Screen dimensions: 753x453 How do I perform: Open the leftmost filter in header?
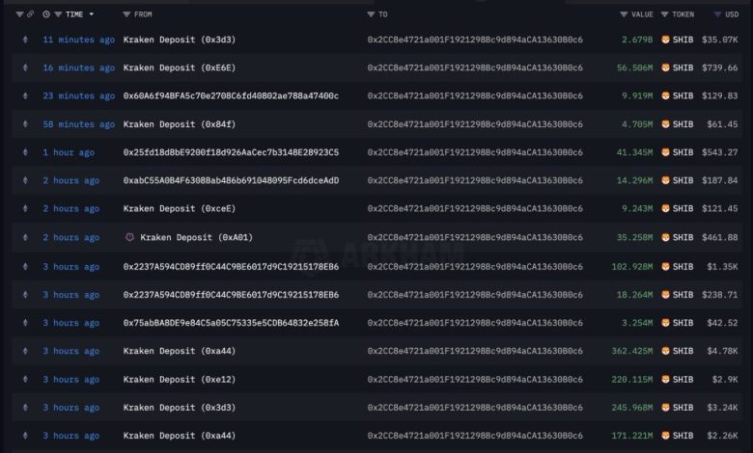[x=19, y=14]
